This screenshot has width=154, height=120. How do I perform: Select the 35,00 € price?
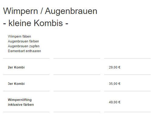[115, 84]
